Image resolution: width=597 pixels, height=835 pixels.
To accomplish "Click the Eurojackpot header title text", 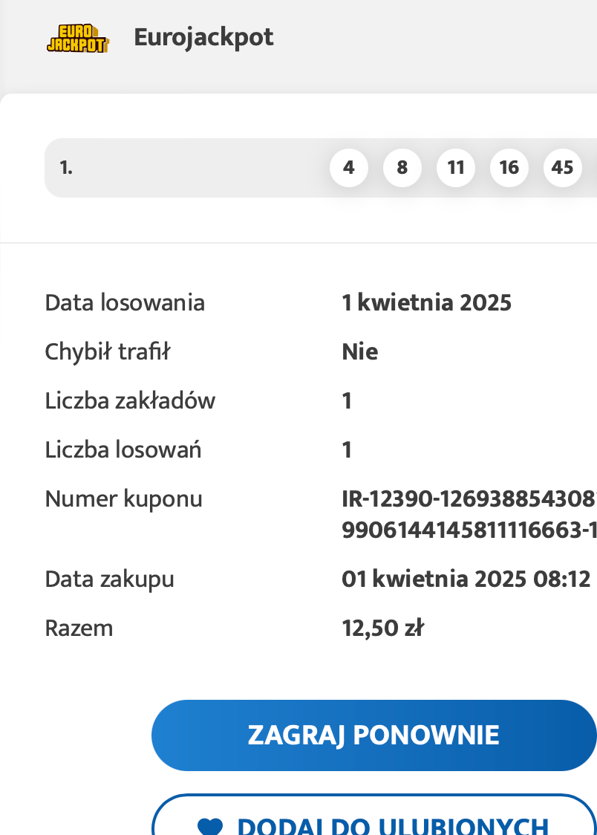I will pos(203,36).
